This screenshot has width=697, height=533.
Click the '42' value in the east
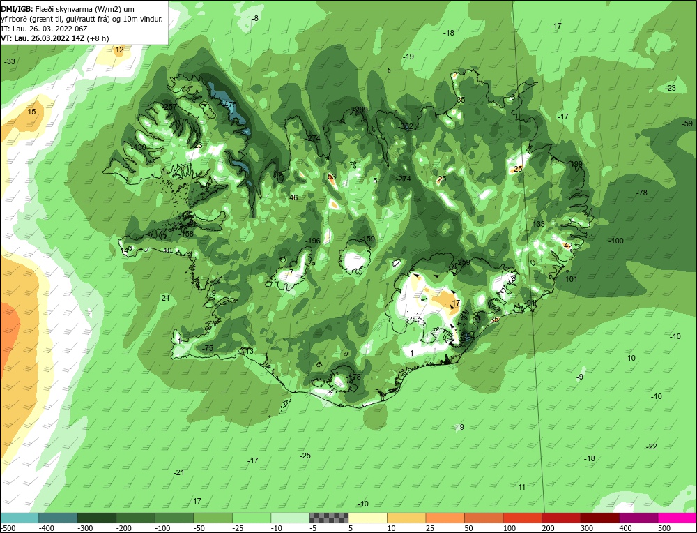(x=567, y=246)
